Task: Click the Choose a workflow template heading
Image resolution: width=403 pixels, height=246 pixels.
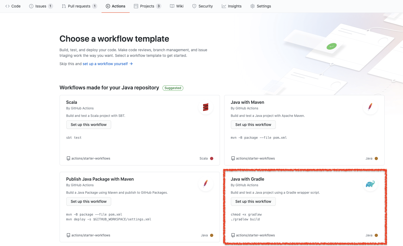Action: click(x=114, y=39)
